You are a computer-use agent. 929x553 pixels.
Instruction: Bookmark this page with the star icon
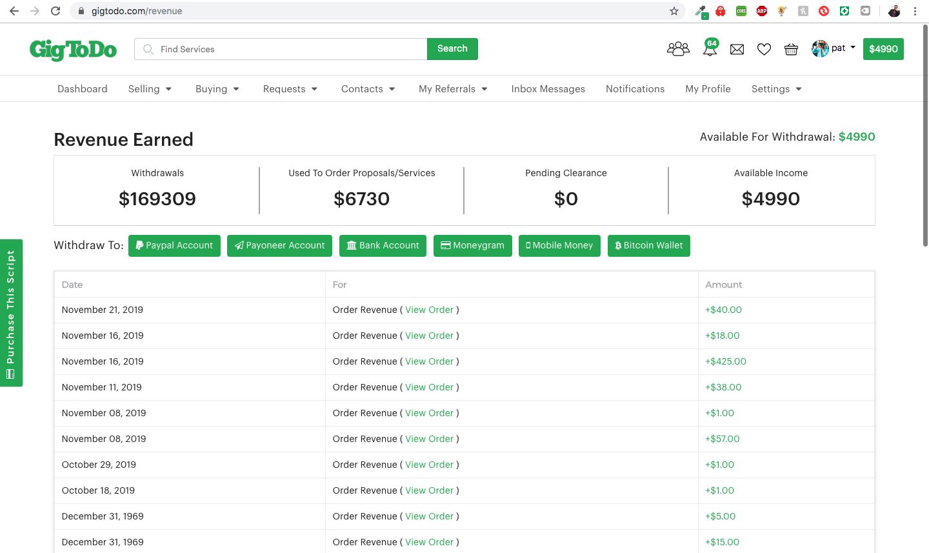click(x=674, y=11)
